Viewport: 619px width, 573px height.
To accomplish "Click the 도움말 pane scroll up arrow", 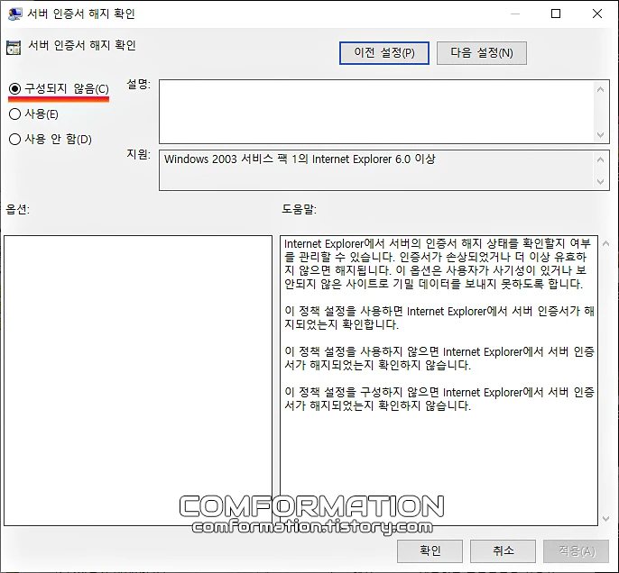I will point(606,243).
